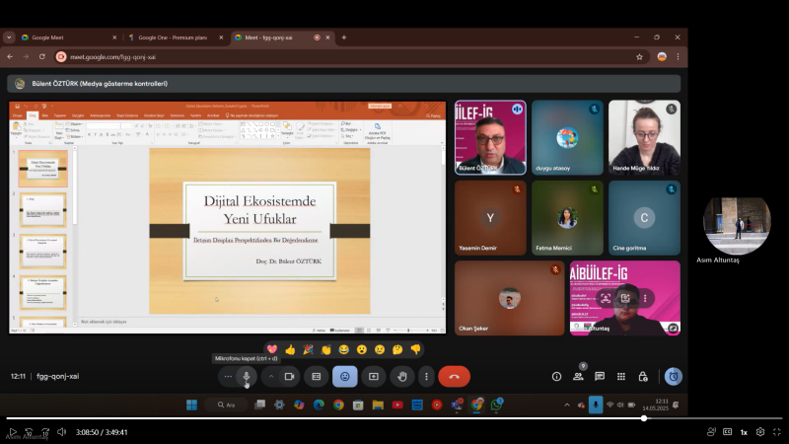
Task: Click Cine goritma participant tile
Action: 644,218
